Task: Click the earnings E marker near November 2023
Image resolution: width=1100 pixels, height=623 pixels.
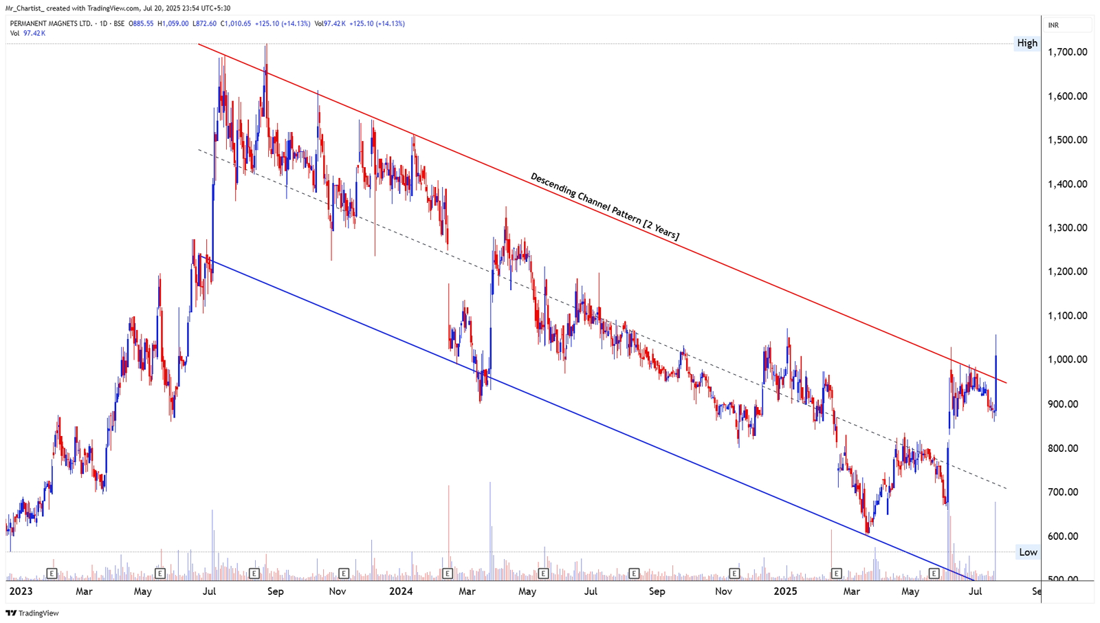Action: pyautogui.click(x=344, y=573)
